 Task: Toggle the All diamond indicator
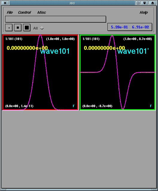click(x=42, y=28)
